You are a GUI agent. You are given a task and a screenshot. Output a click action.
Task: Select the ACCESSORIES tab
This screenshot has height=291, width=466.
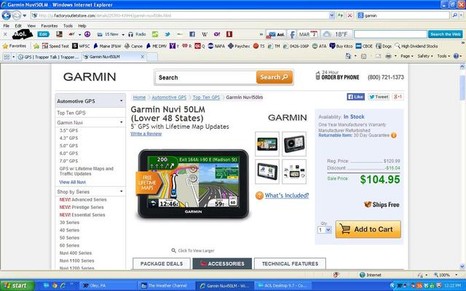(x=222, y=263)
